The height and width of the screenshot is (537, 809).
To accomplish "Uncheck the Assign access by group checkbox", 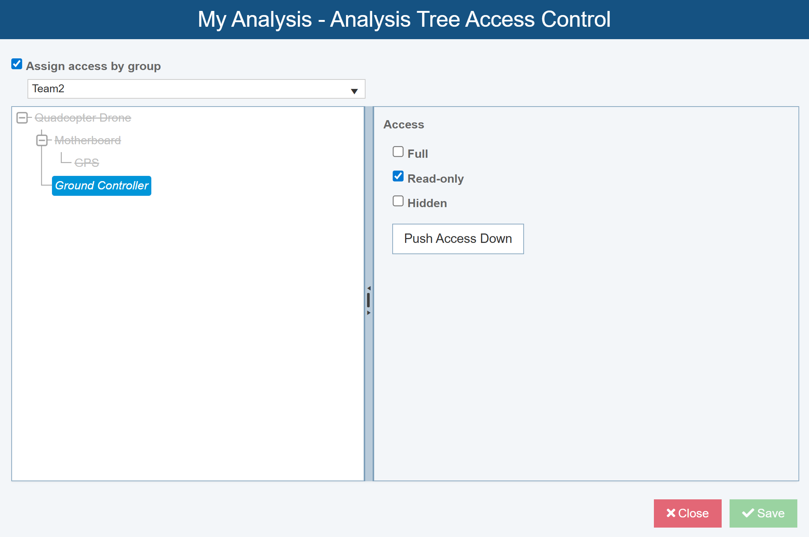I will (17, 64).
